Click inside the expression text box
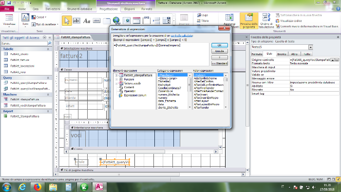 click(x=161, y=55)
